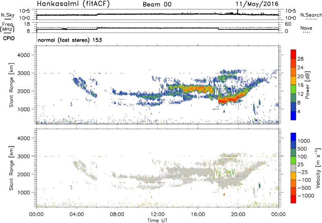Viewport: 322px width, 223px height.
Task: Click the 24 tick on Power colorbar
Action: tap(300, 68)
